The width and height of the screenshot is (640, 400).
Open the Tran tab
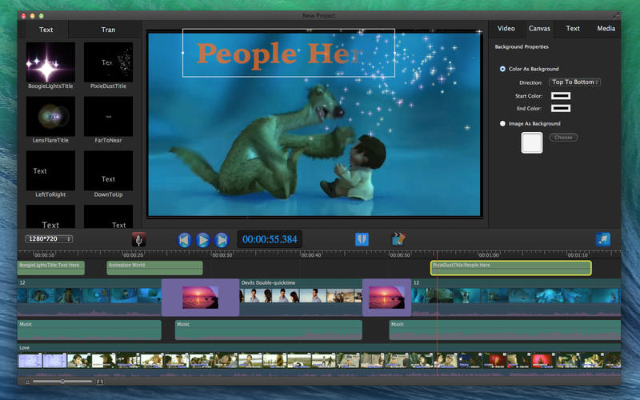pyautogui.click(x=108, y=30)
